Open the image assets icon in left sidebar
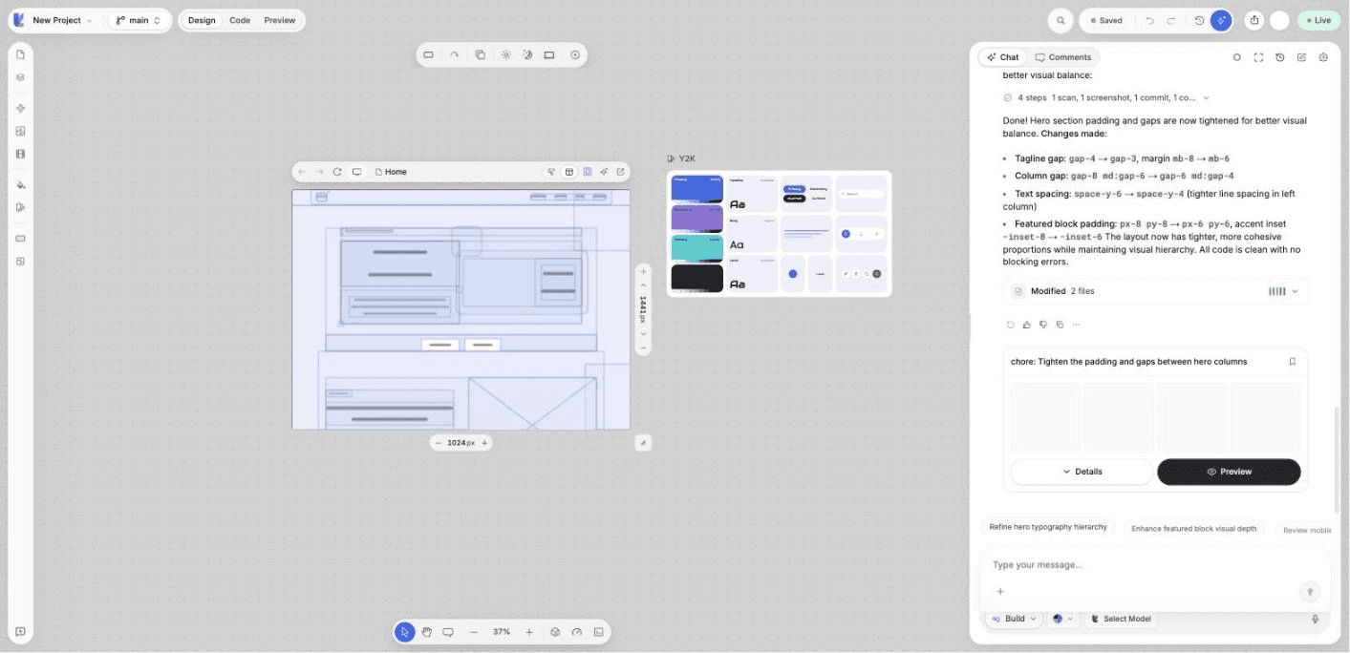The height and width of the screenshot is (653, 1350). point(20,131)
